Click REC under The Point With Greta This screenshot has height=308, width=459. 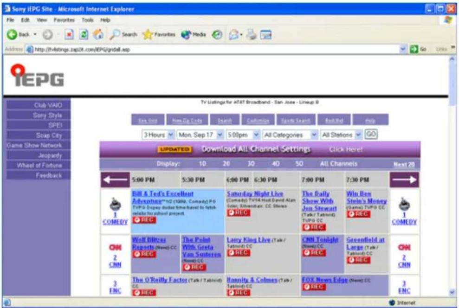pyautogui.click(x=194, y=267)
